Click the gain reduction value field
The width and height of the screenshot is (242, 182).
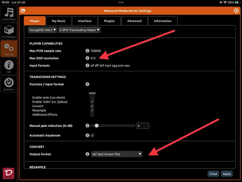click(142, 126)
